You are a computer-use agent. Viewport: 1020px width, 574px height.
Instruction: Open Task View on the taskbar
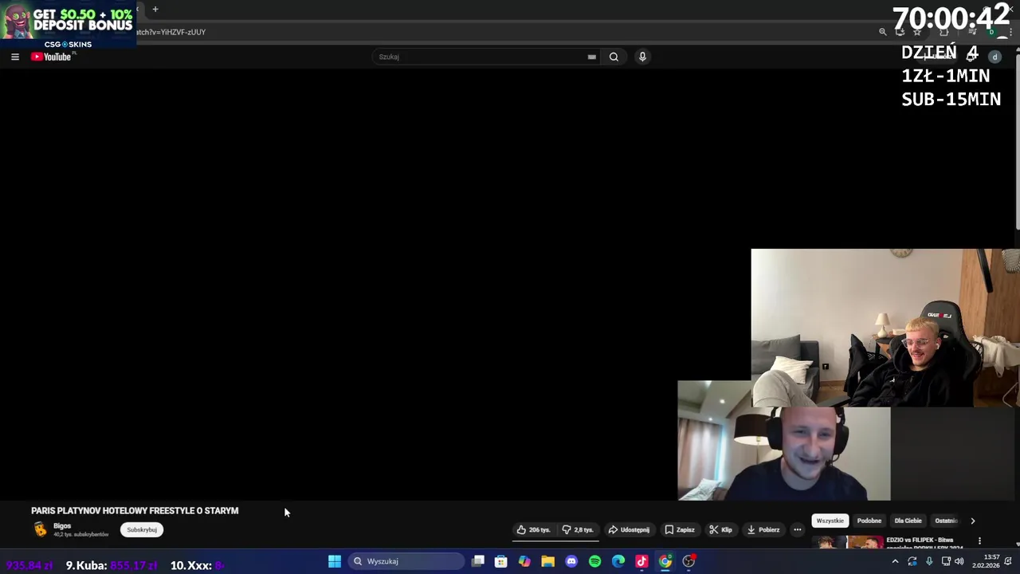tap(478, 561)
